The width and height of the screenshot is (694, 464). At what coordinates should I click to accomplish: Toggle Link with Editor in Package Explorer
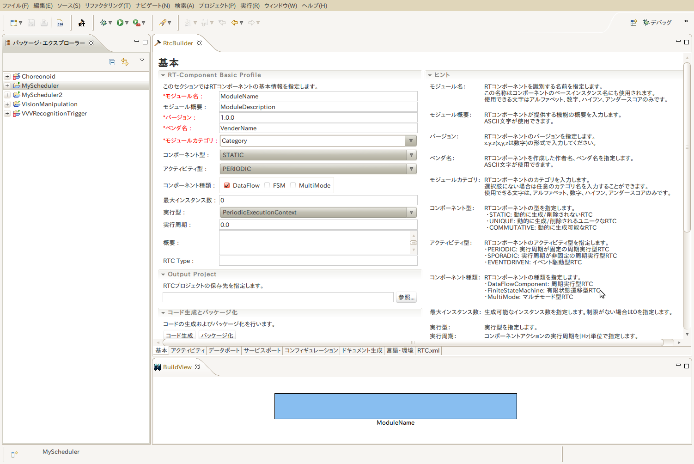click(x=125, y=62)
